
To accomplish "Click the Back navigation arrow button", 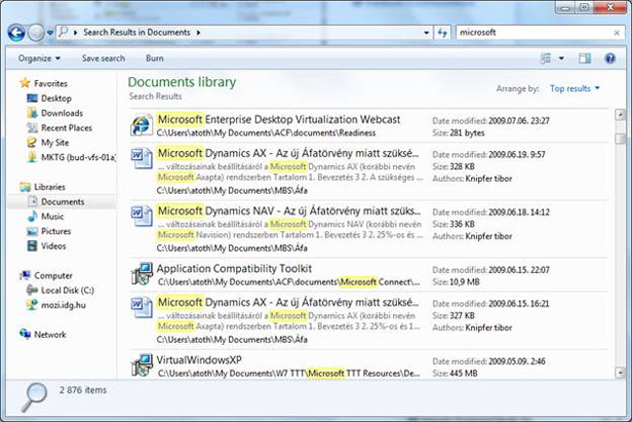I will 17,33.
